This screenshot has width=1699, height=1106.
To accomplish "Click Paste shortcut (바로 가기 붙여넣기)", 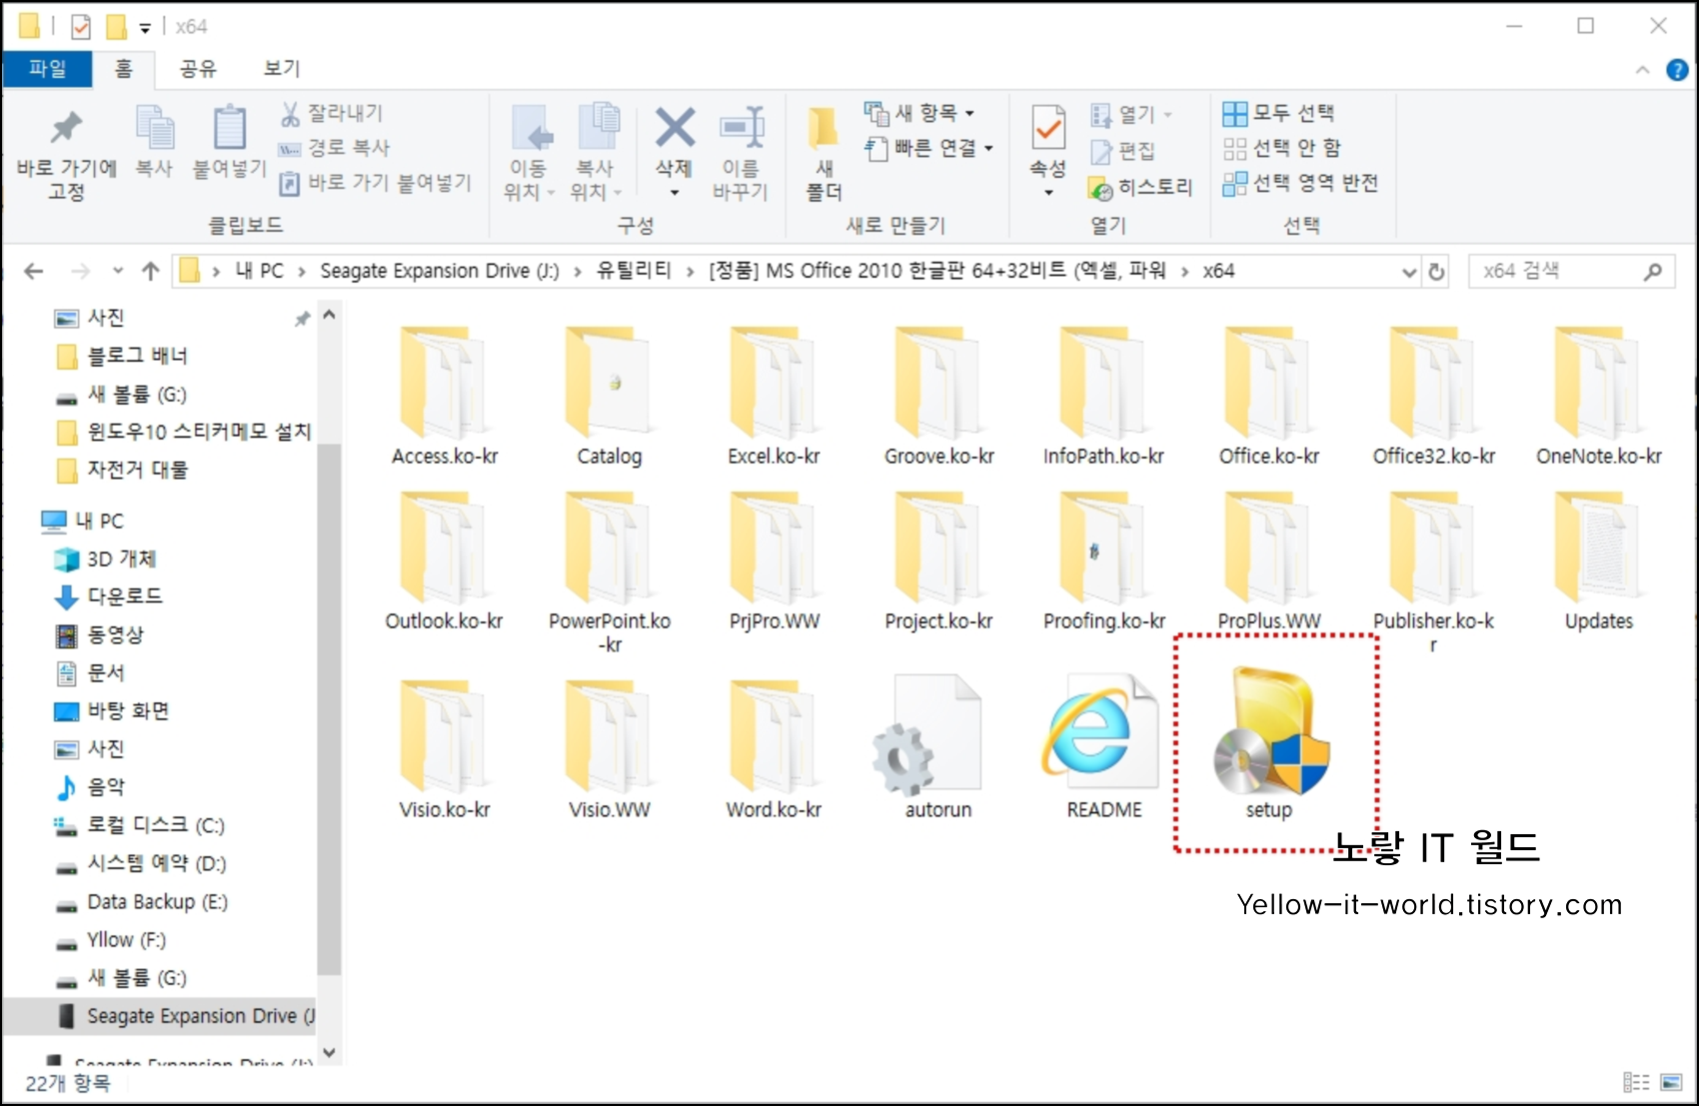I will (x=375, y=183).
